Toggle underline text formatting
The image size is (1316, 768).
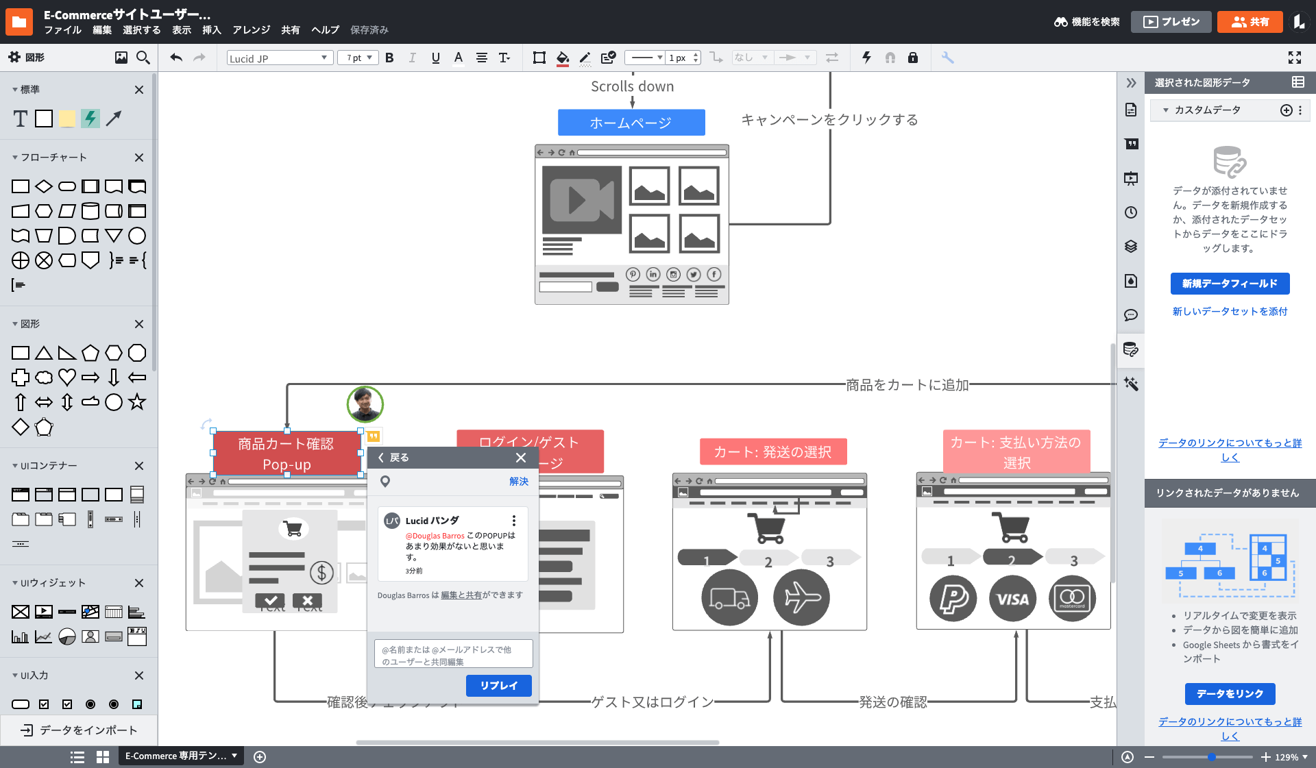pos(435,58)
